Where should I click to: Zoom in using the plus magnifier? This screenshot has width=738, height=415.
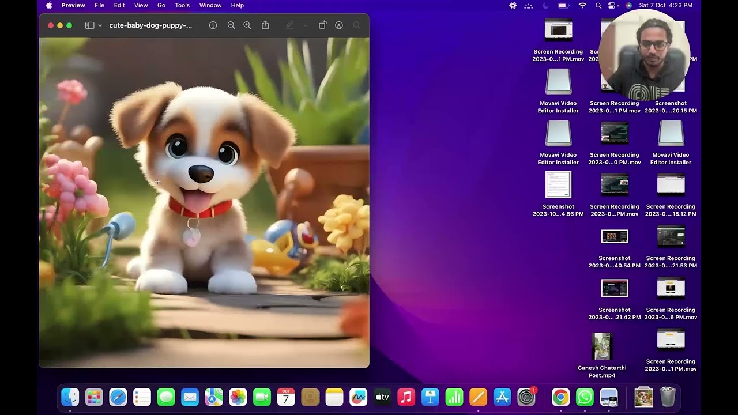pyautogui.click(x=247, y=25)
